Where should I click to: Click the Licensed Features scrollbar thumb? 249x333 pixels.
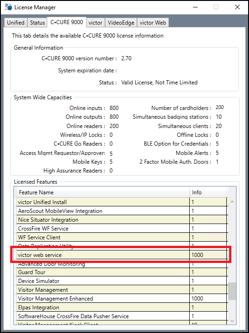232,291
